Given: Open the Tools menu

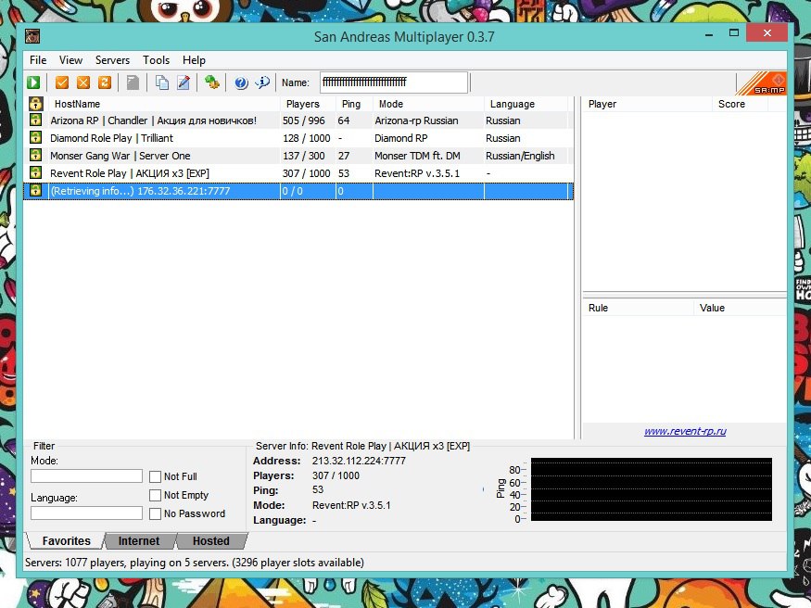Looking at the screenshot, I should click(x=157, y=60).
